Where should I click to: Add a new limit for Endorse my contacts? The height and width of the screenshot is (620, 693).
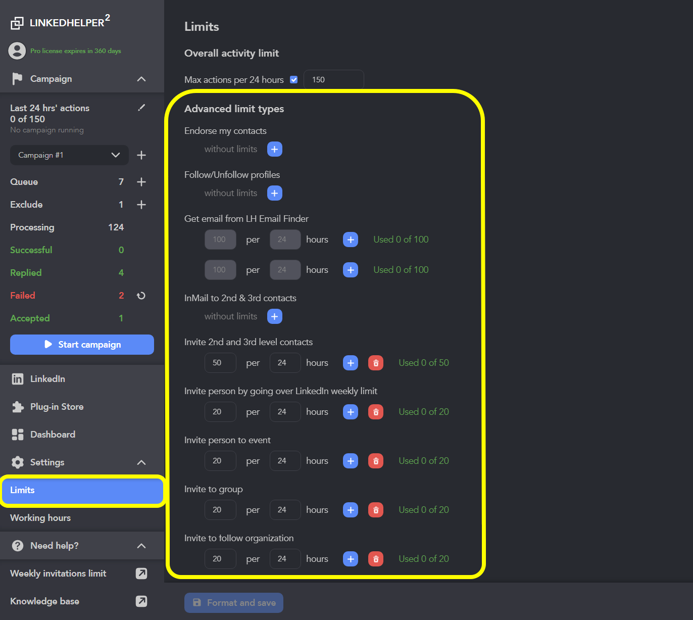(x=274, y=149)
